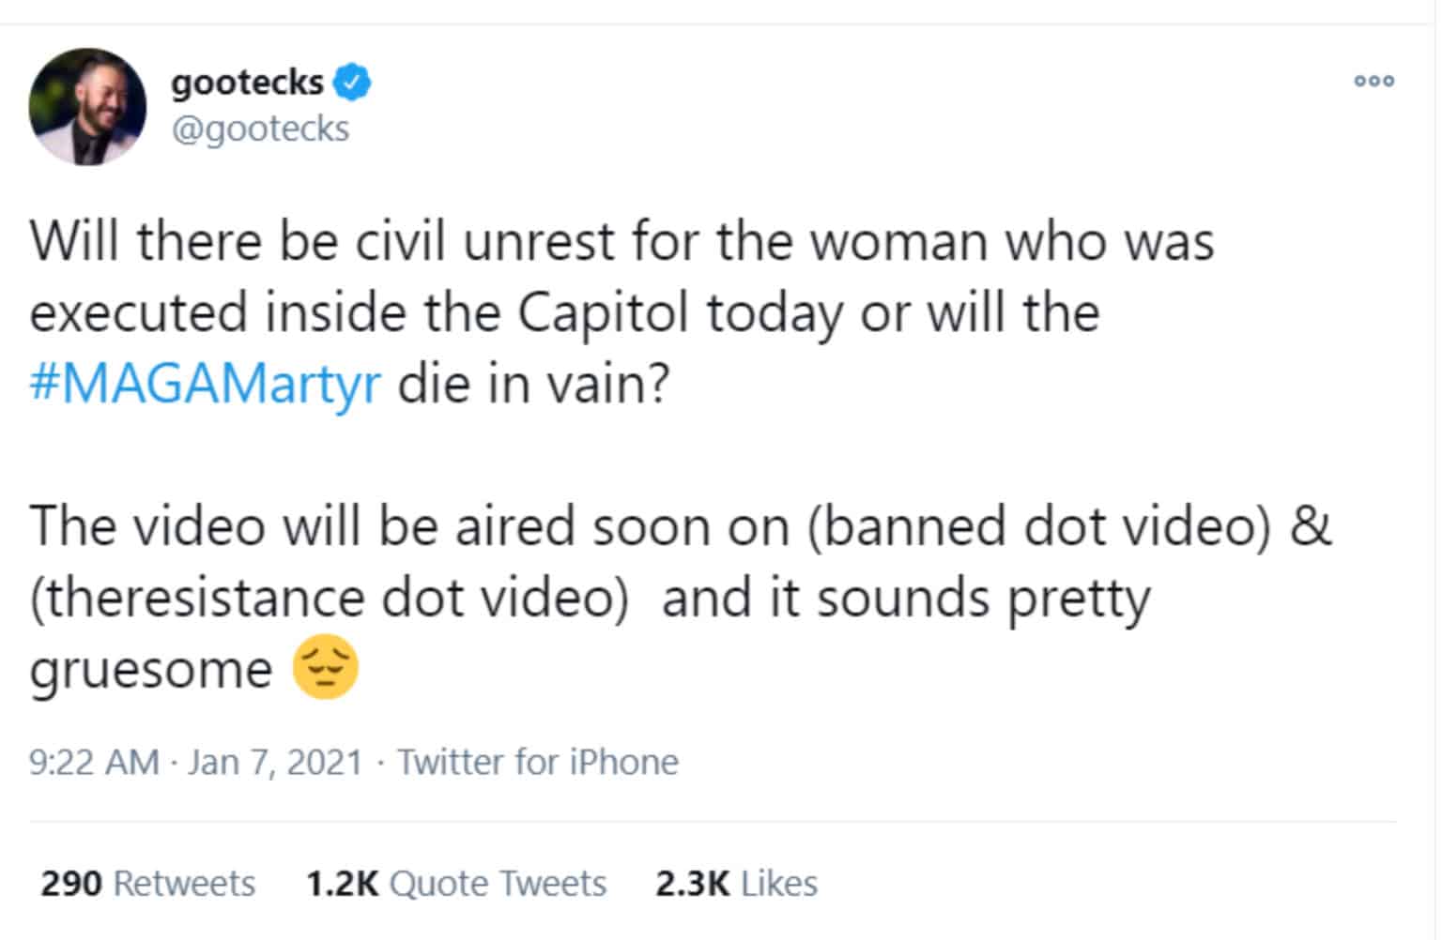Open the three-dot more options menu
The height and width of the screenshot is (940, 1442).
1373,82
